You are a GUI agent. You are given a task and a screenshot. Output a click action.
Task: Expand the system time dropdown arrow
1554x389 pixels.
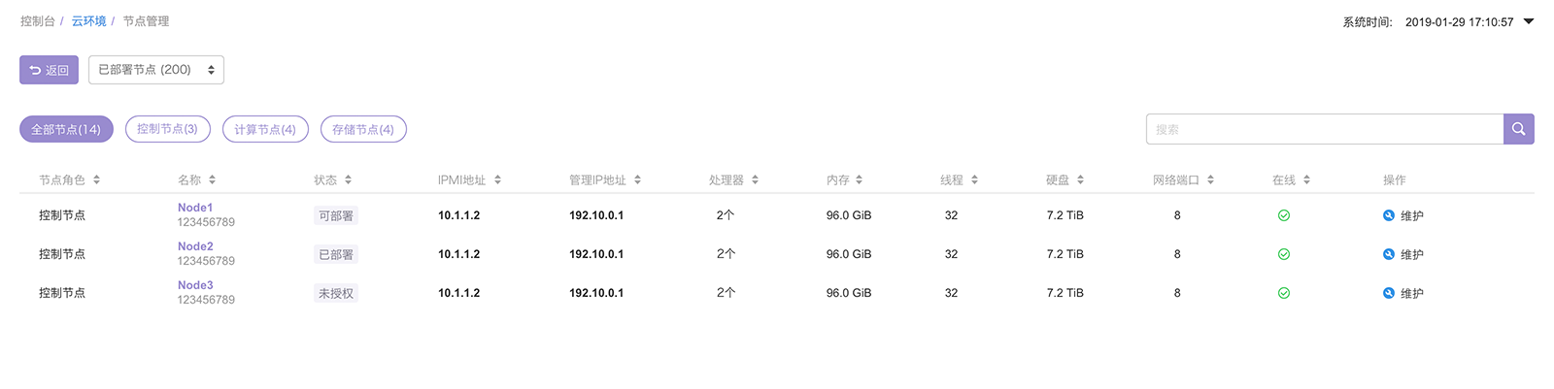(1529, 21)
